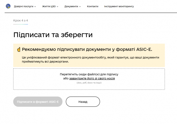This screenshot has height=124, width=177.
Task: Click the file drop zone area
Action: 89,79
